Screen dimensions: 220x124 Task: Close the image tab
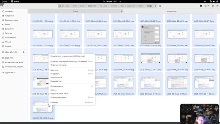pos(122,11)
